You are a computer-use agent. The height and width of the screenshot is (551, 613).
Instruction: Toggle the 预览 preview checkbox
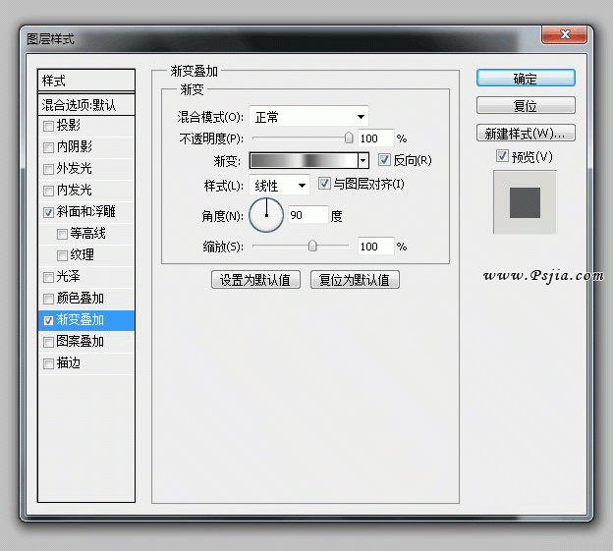(503, 157)
